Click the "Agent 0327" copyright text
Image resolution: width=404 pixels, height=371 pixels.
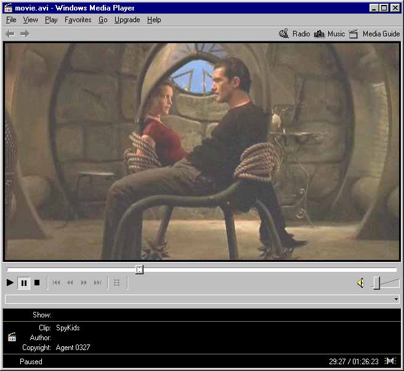click(73, 348)
